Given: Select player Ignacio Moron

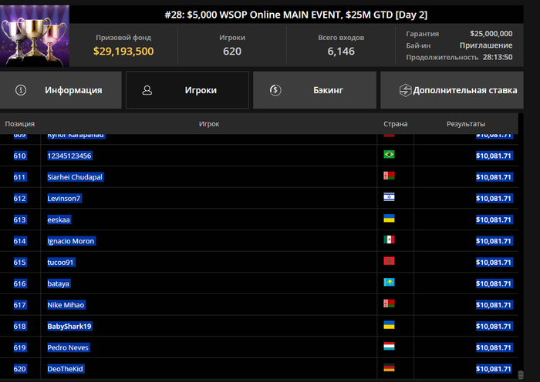Looking at the screenshot, I should click(71, 241).
